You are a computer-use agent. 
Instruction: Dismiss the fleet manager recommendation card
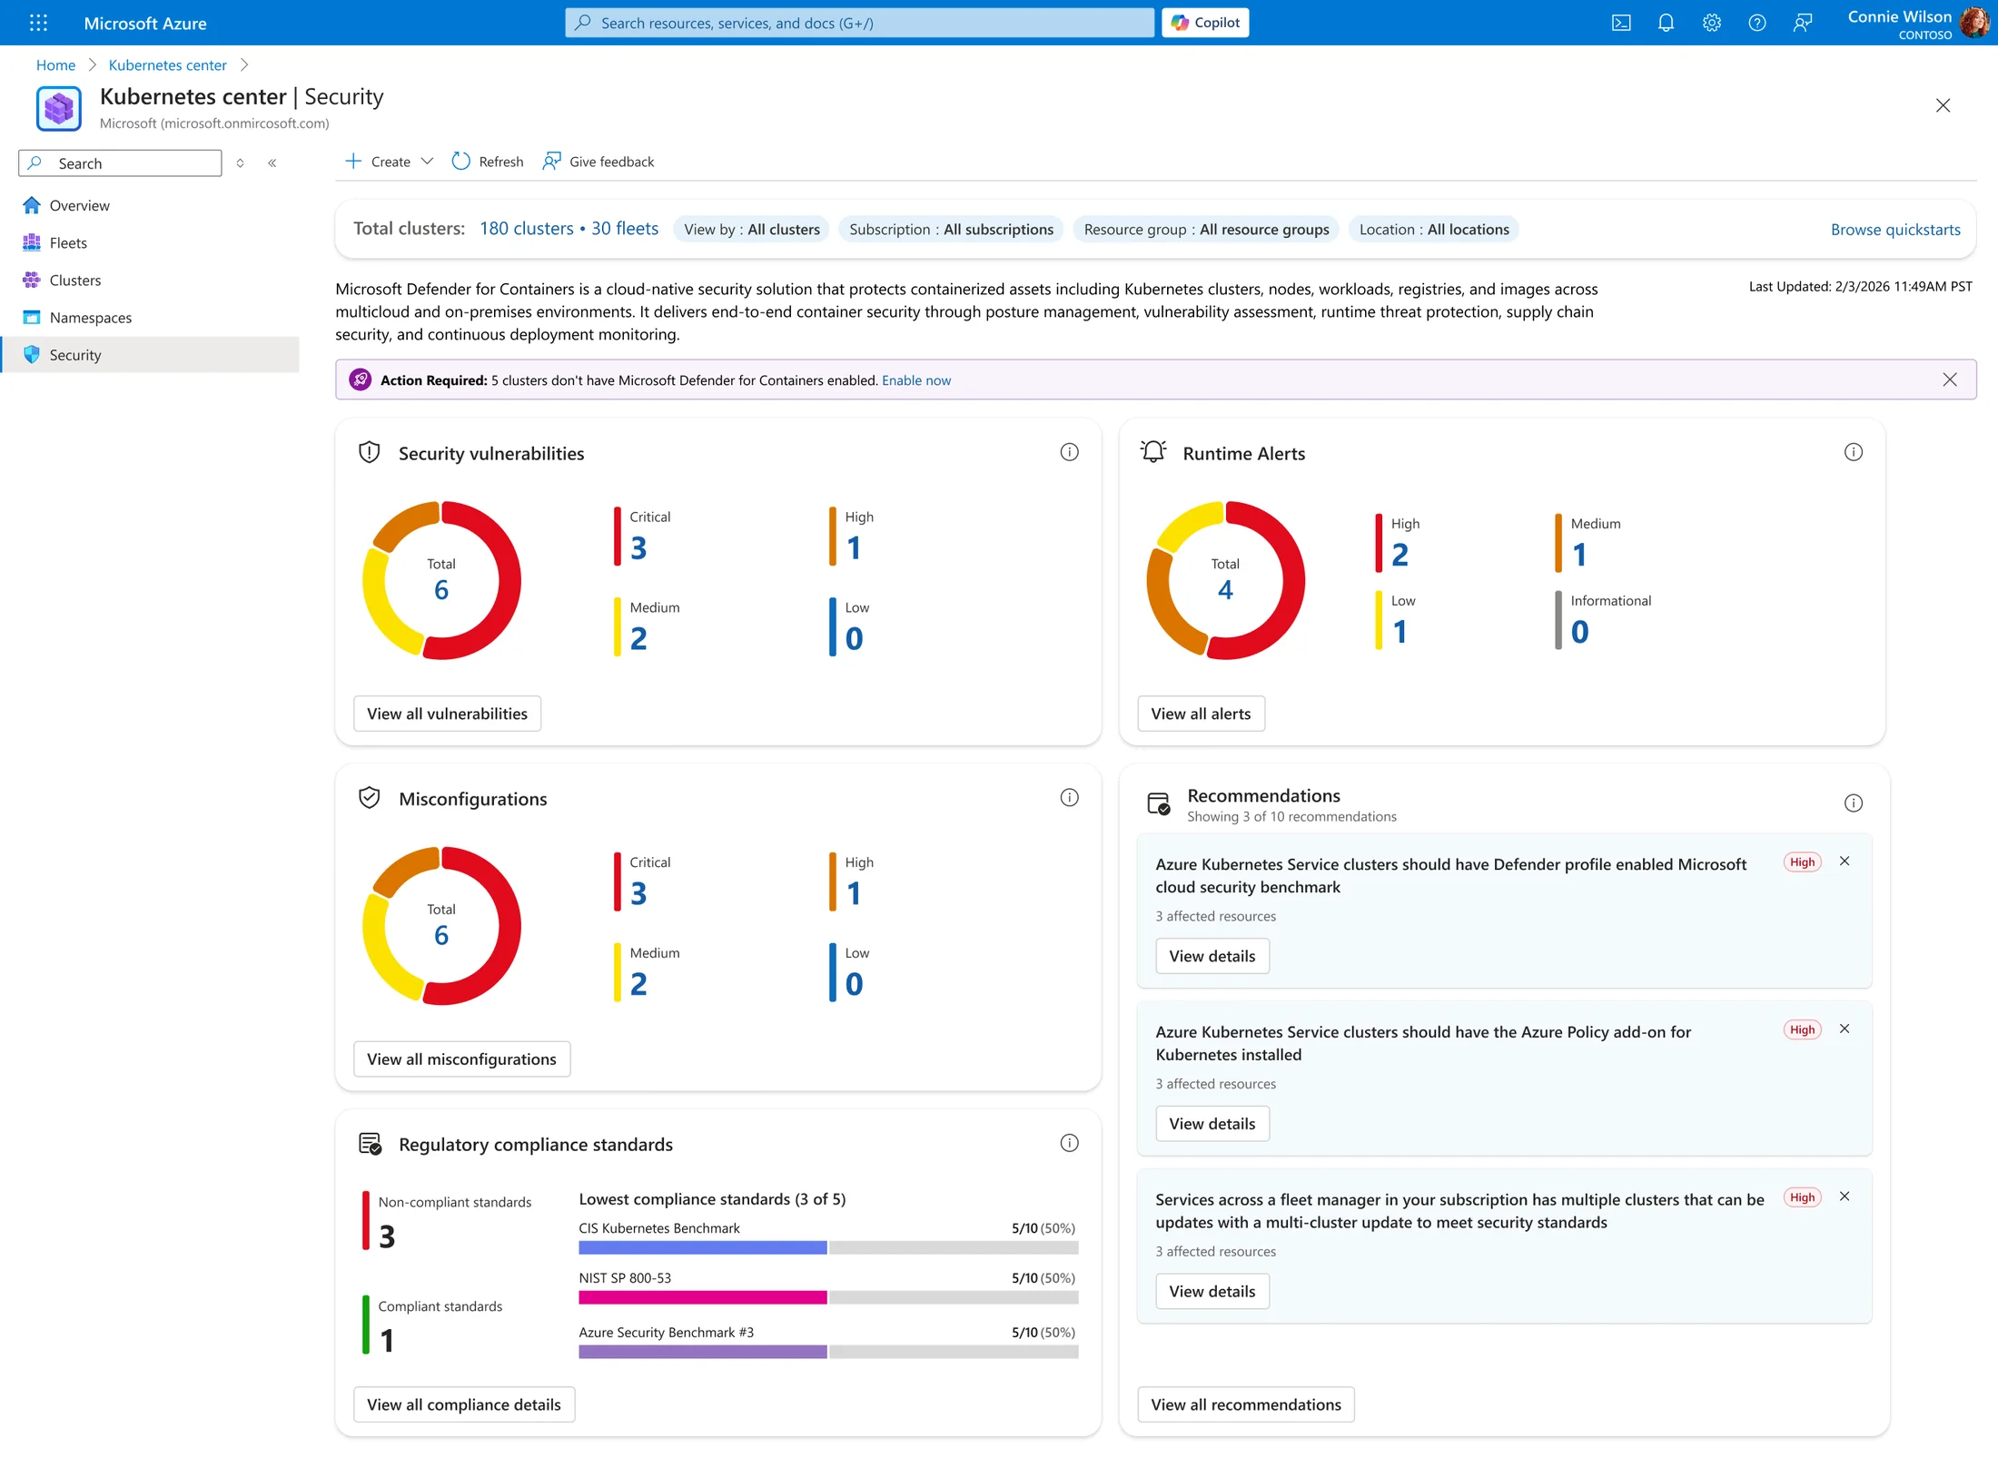[x=1845, y=1196]
